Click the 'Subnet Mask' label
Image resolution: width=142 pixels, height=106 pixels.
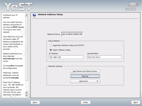click(x=93, y=53)
